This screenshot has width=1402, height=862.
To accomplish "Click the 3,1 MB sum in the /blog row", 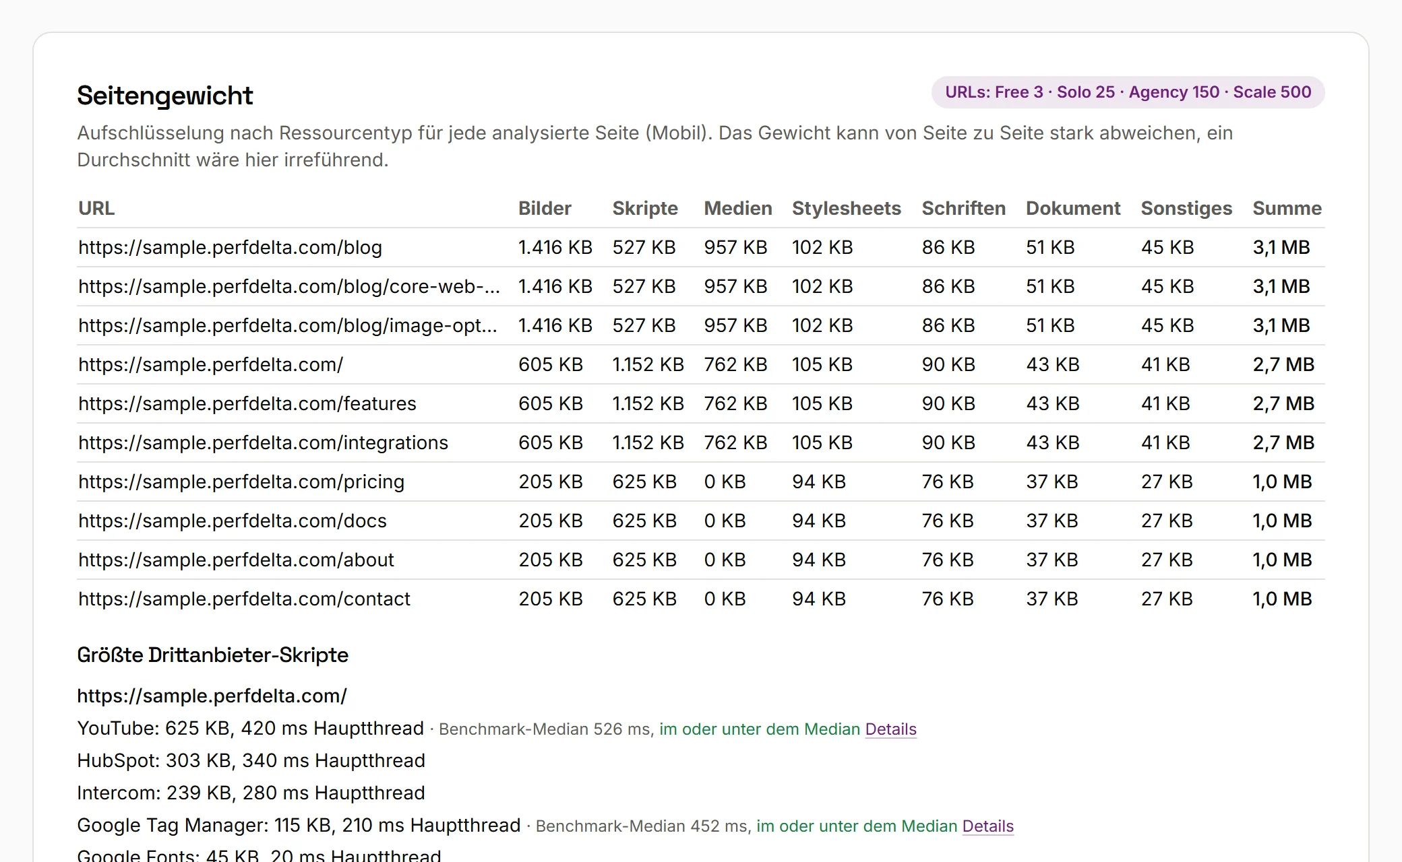I will pos(1281,247).
